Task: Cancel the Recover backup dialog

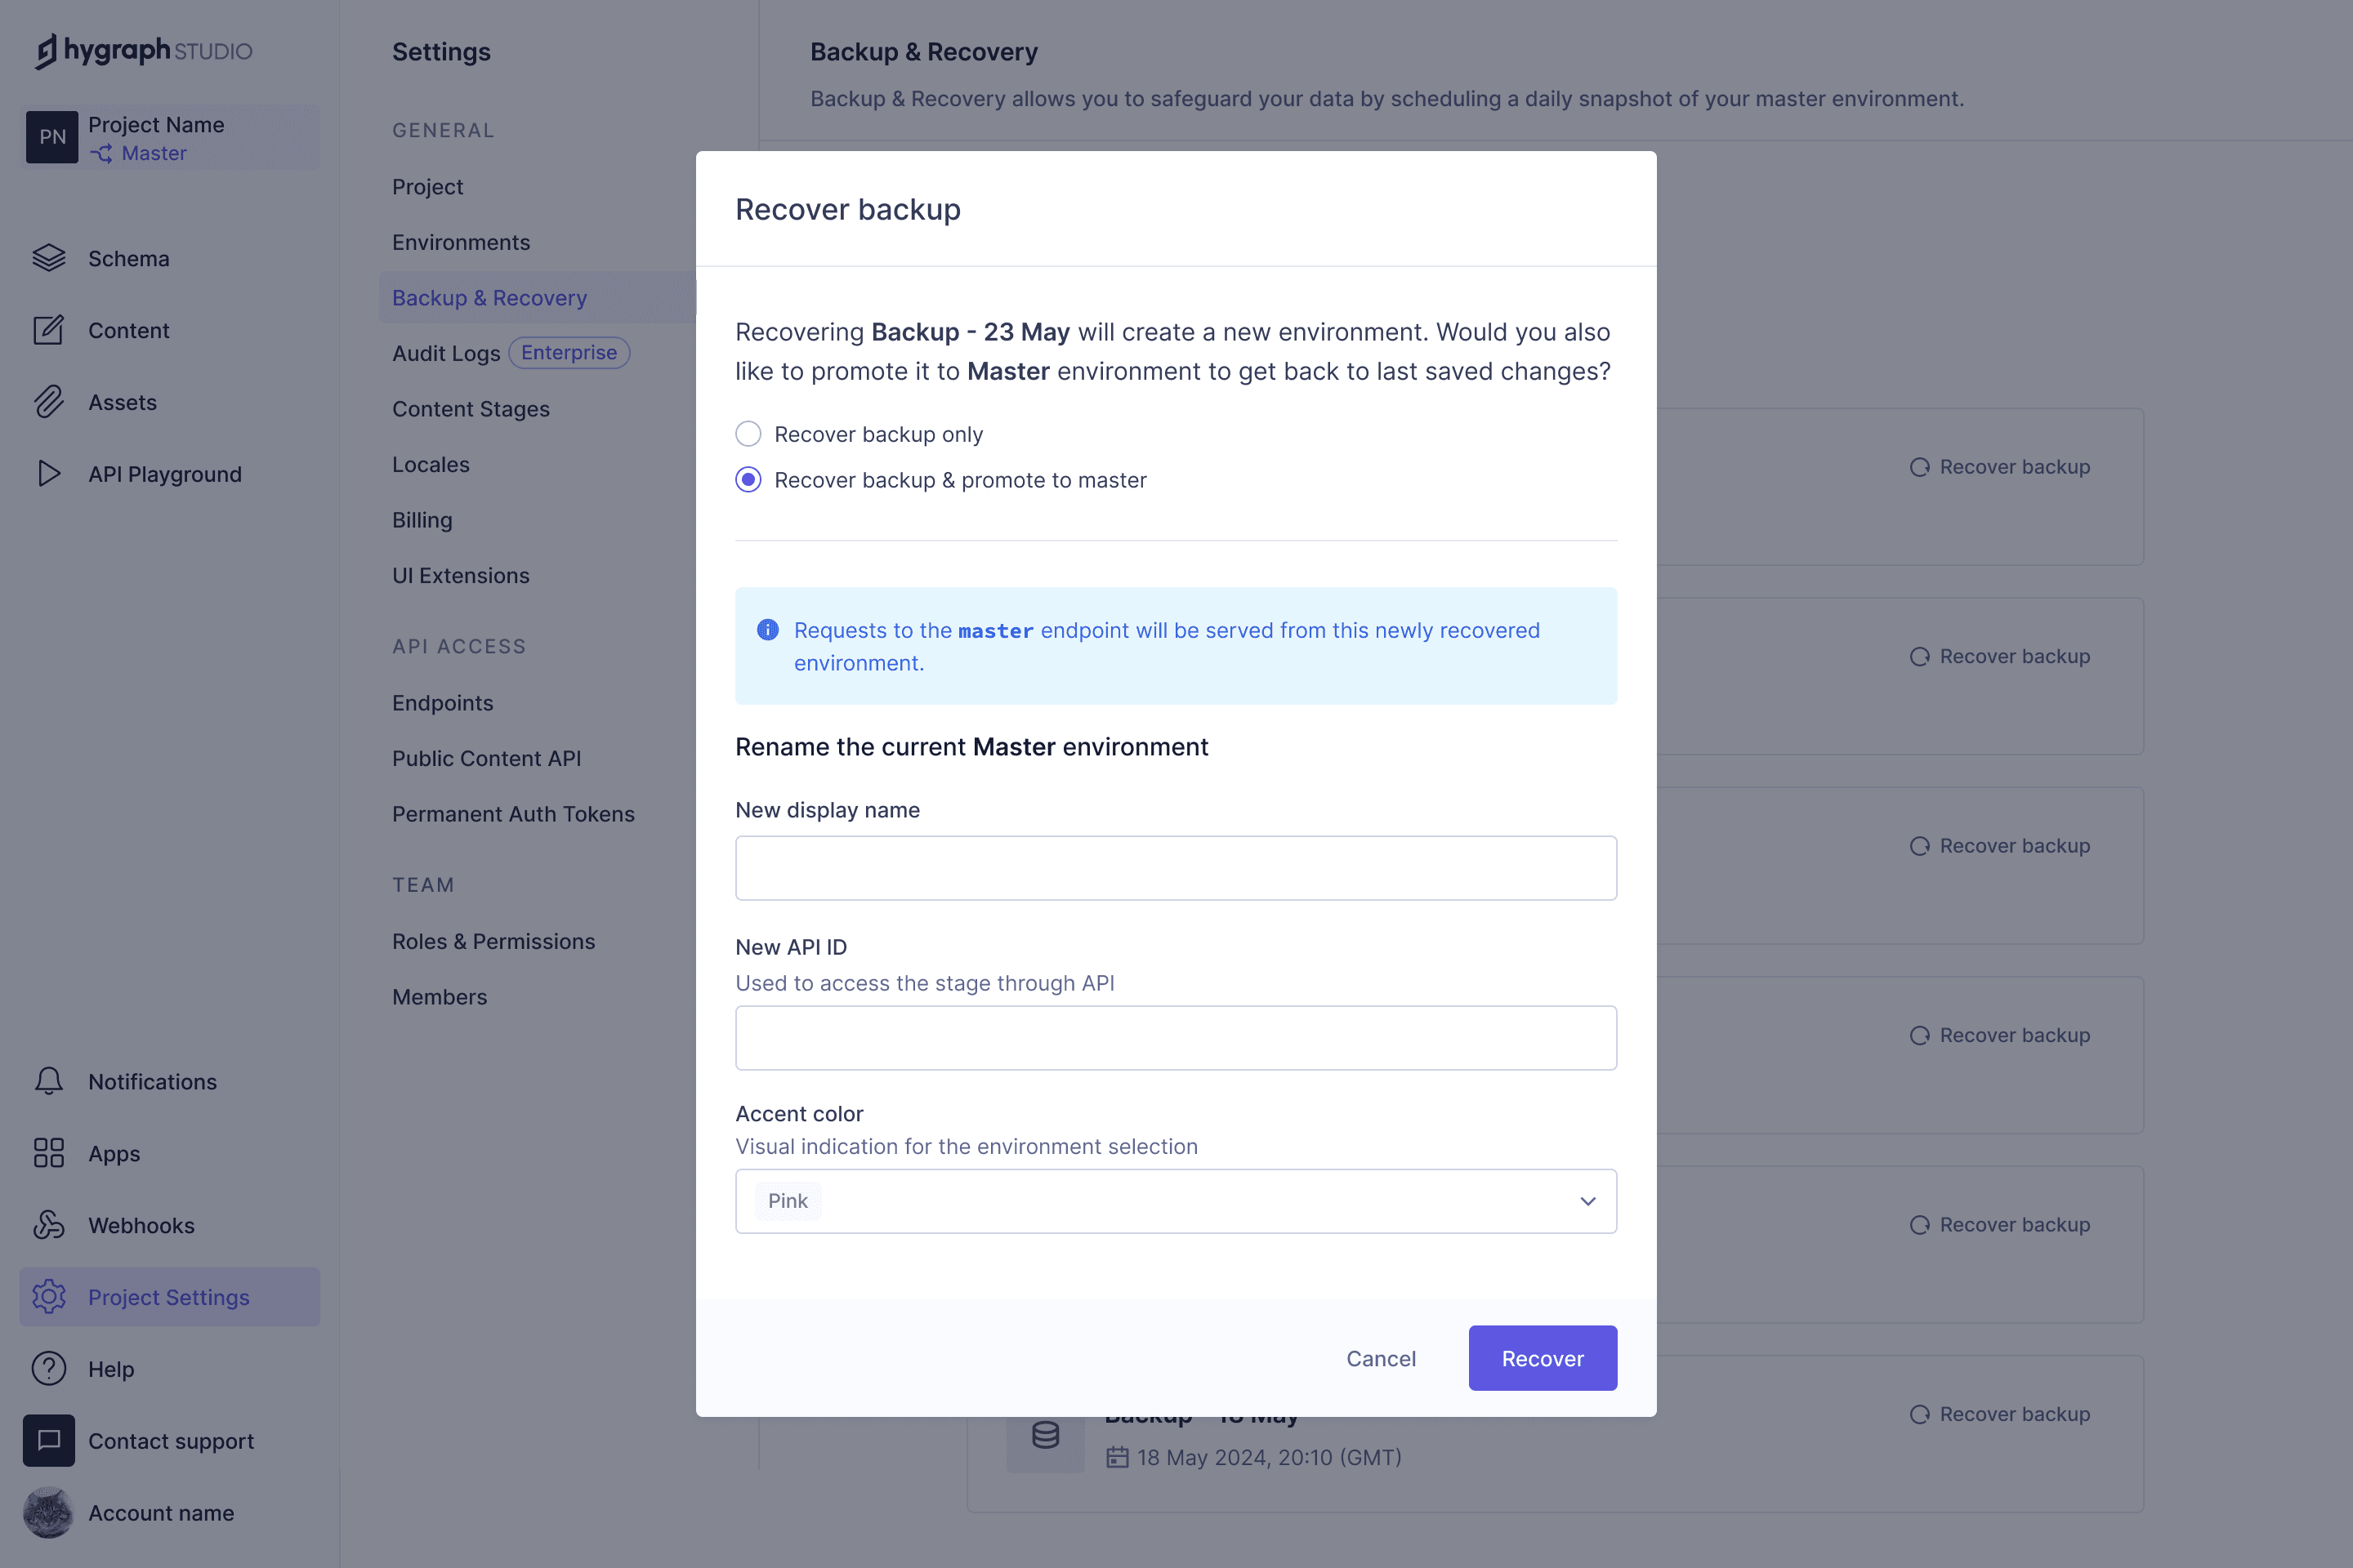Action: pos(1381,1358)
